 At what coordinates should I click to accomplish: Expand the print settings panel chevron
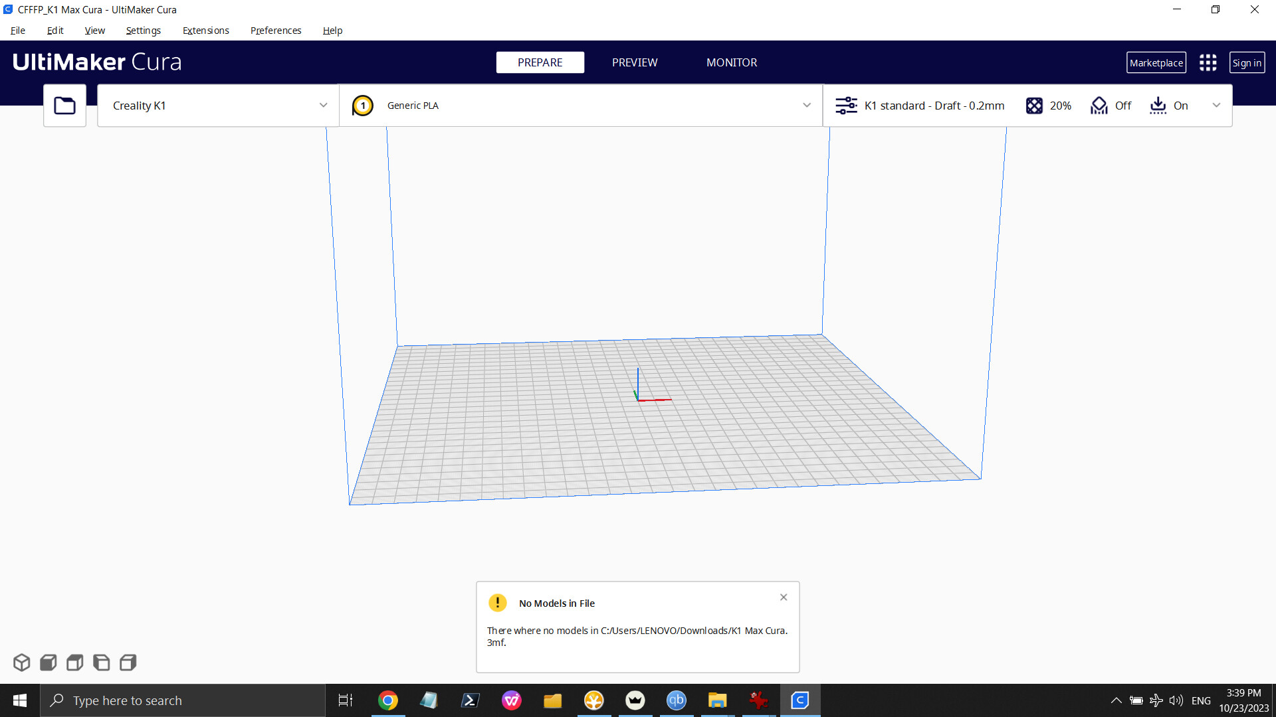tap(1216, 106)
